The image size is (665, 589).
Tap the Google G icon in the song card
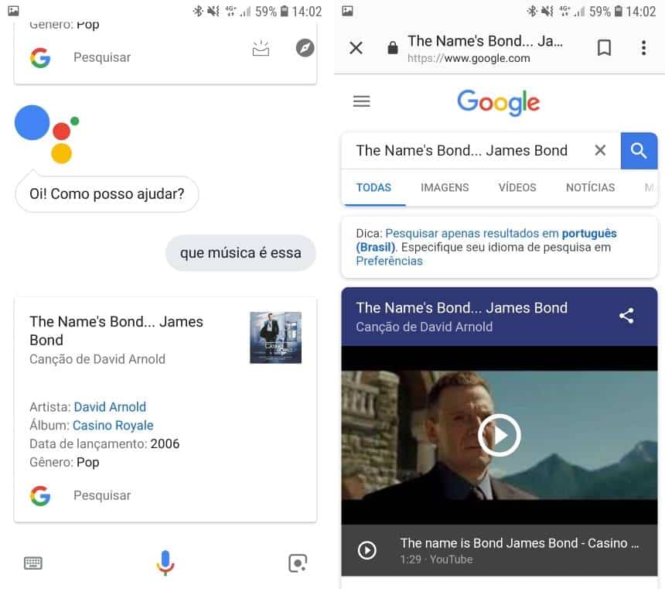tap(40, 495)
